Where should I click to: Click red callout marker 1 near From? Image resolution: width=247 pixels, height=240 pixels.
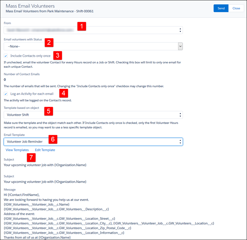click(81, 26)
